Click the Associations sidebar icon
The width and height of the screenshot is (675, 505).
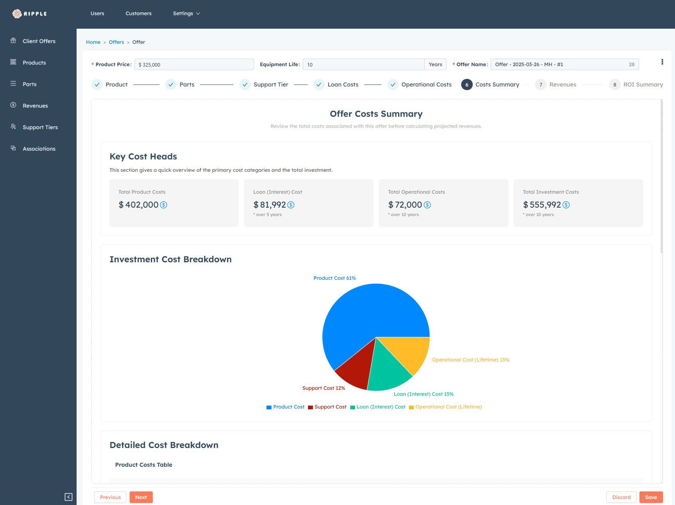[13, 148]
